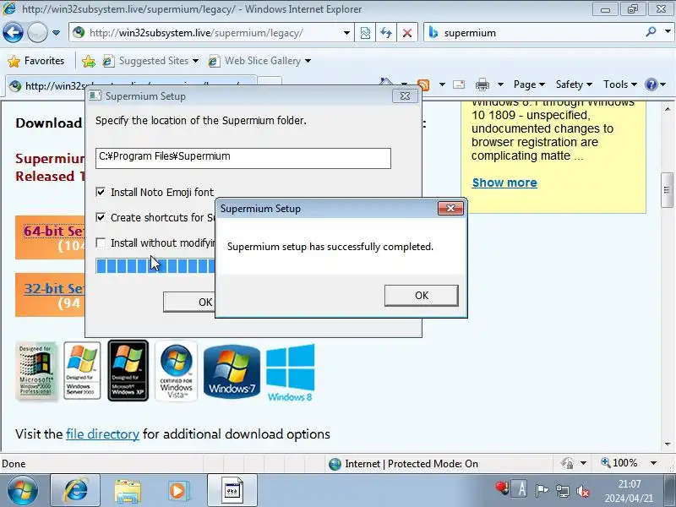Open the Action Center flag tray icon
Screen dimensions: 676x507
click(x=542, y=490)
